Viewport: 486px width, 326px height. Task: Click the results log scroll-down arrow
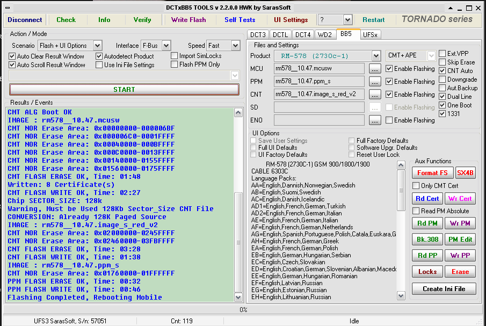click(x=238, y=298)
